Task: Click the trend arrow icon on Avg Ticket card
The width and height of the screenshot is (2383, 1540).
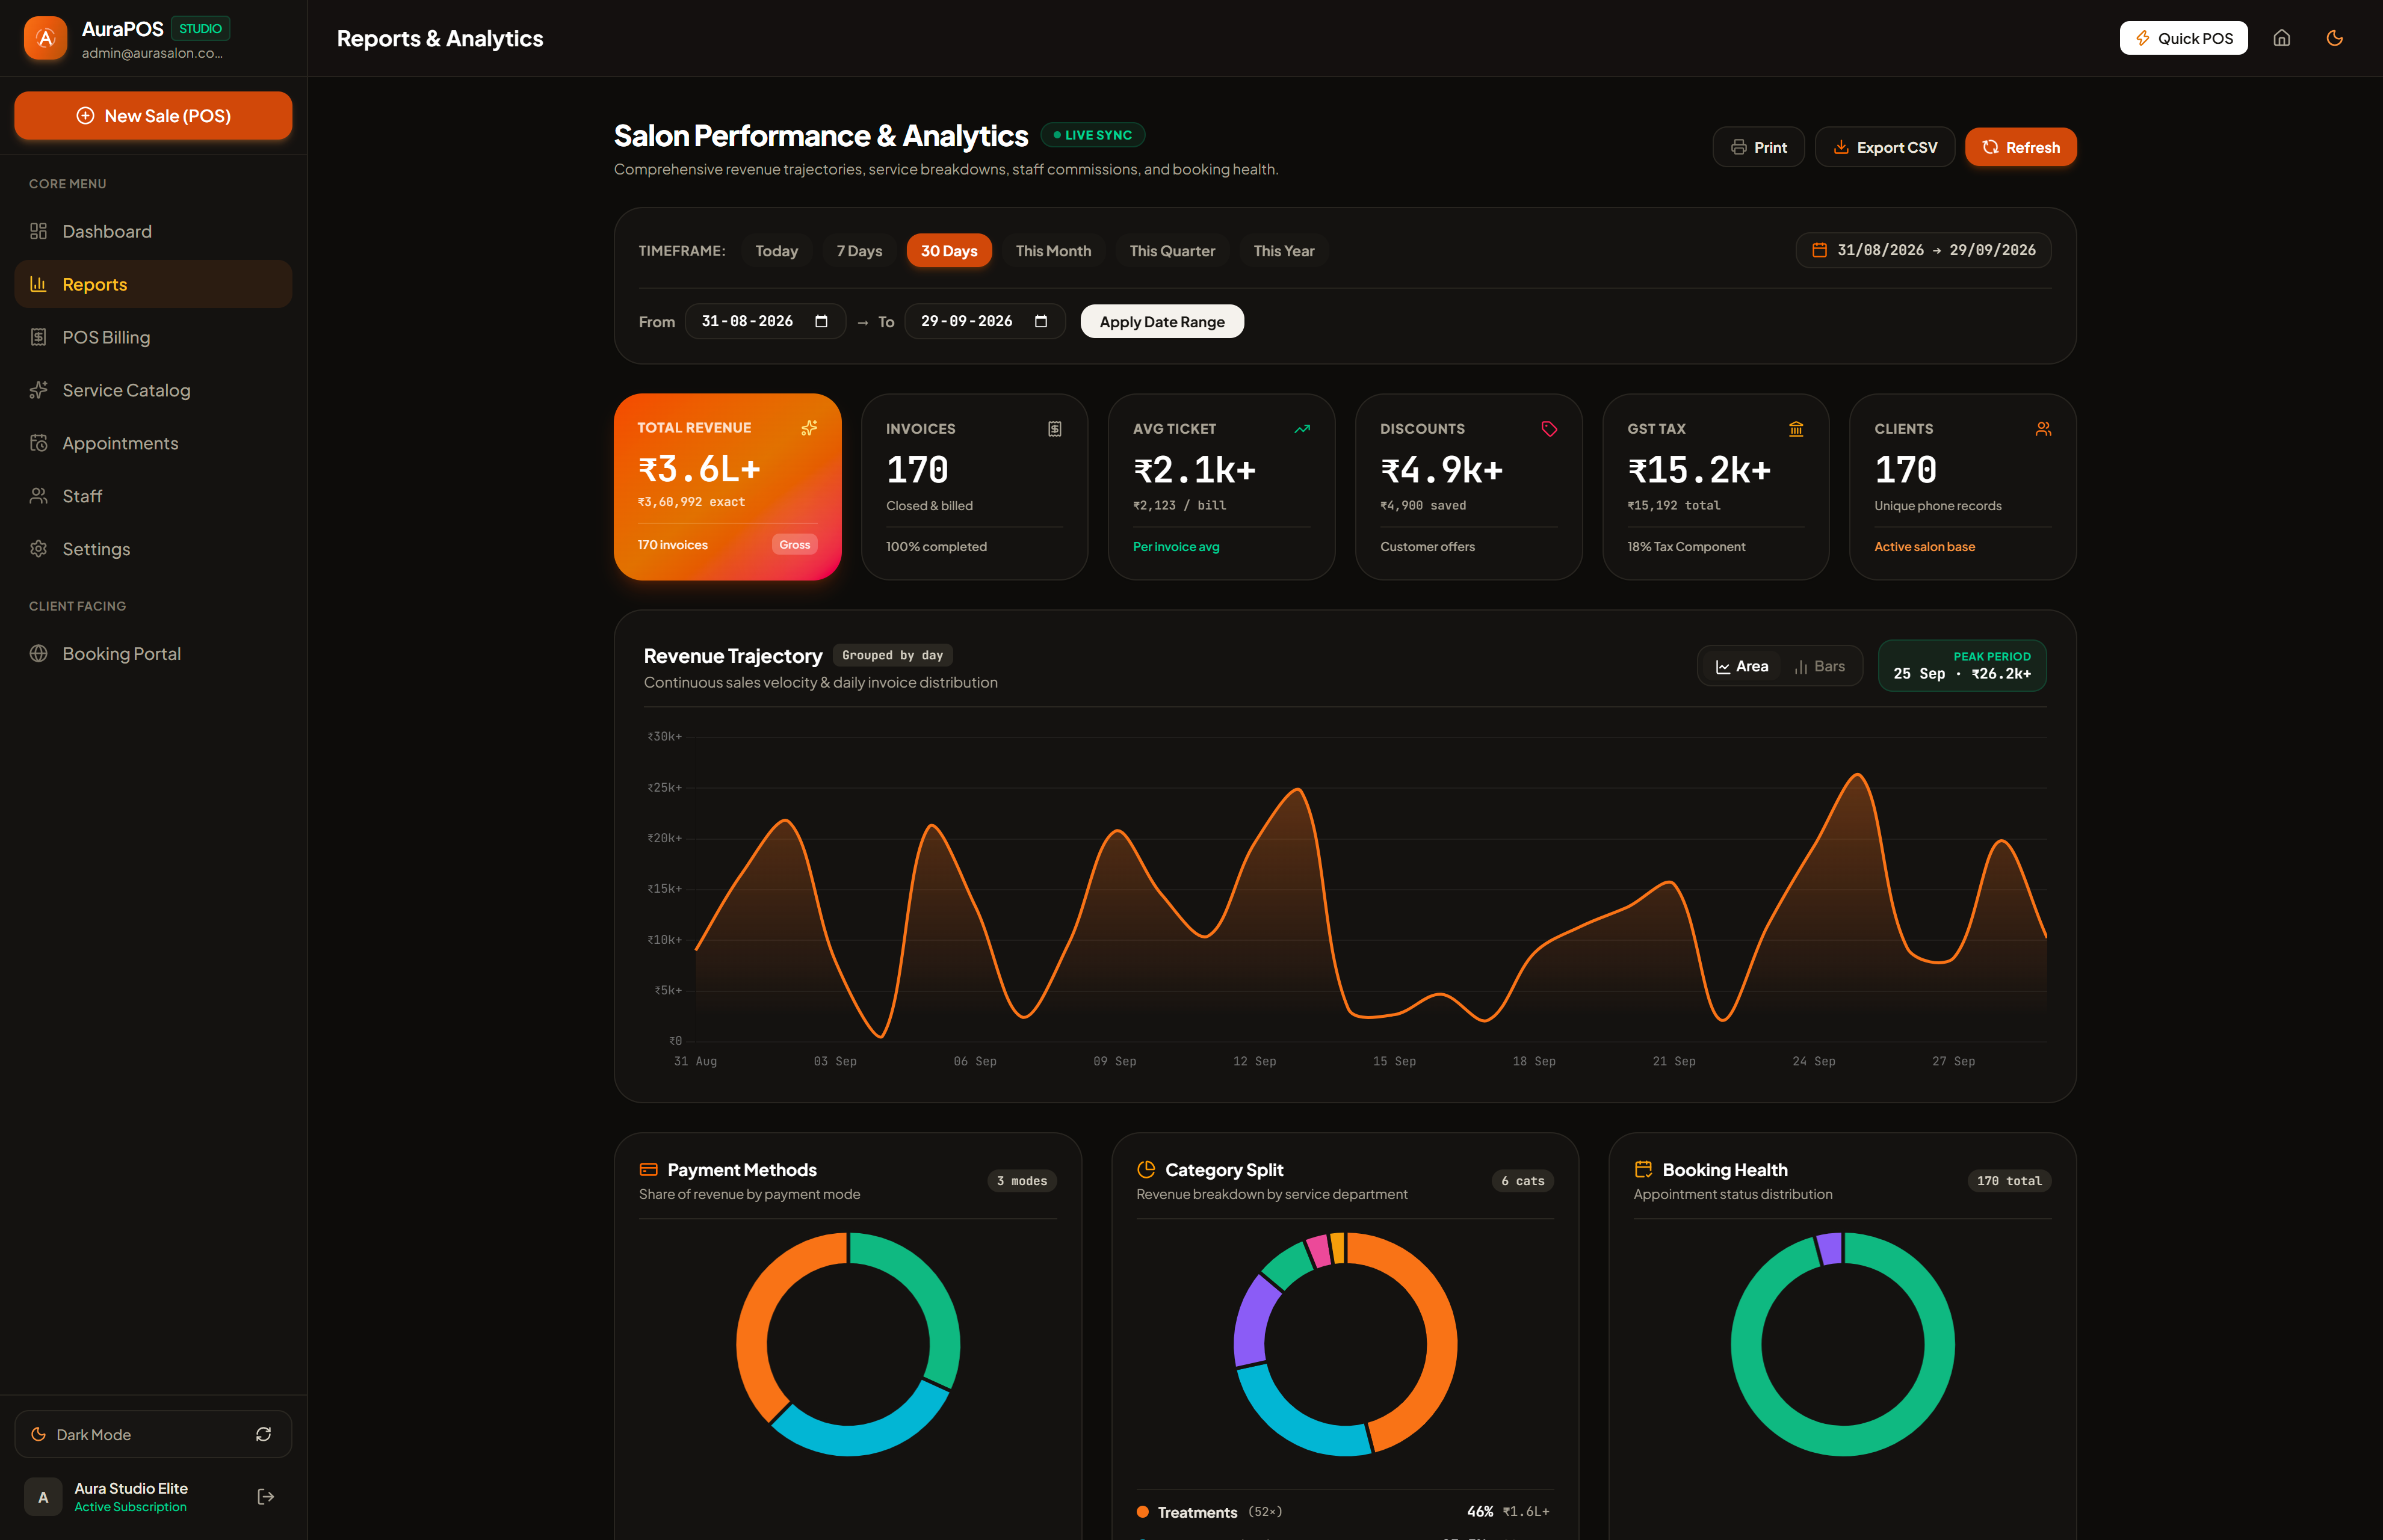Action: [1302, 428]
